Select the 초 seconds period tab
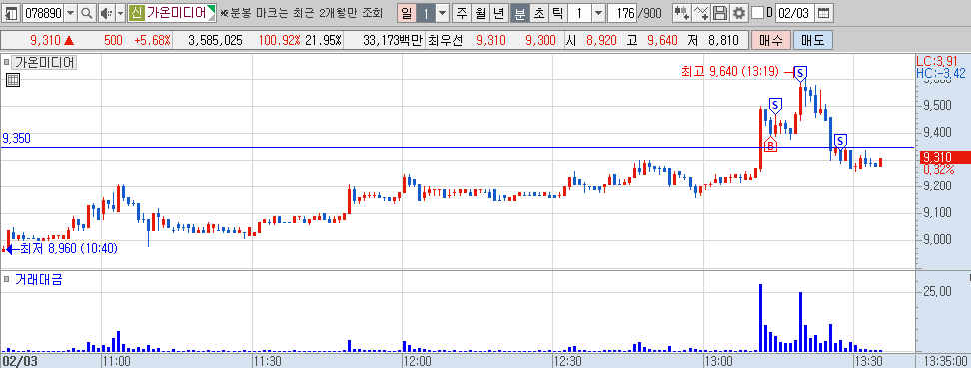The width and height of the screenshot is (971, 368). 540,12
